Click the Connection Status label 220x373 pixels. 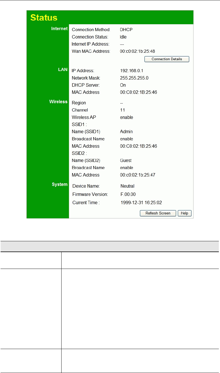pos(90,37)
